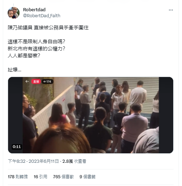Play the embedded video
This screenshot has width=182, height=186.
pos(90,115)
